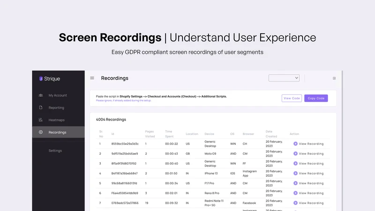The width and height of the screenshot is (375, 211).
Task: Play icon for recording 9df519a25bd46ae9
Action: [295, 154]
